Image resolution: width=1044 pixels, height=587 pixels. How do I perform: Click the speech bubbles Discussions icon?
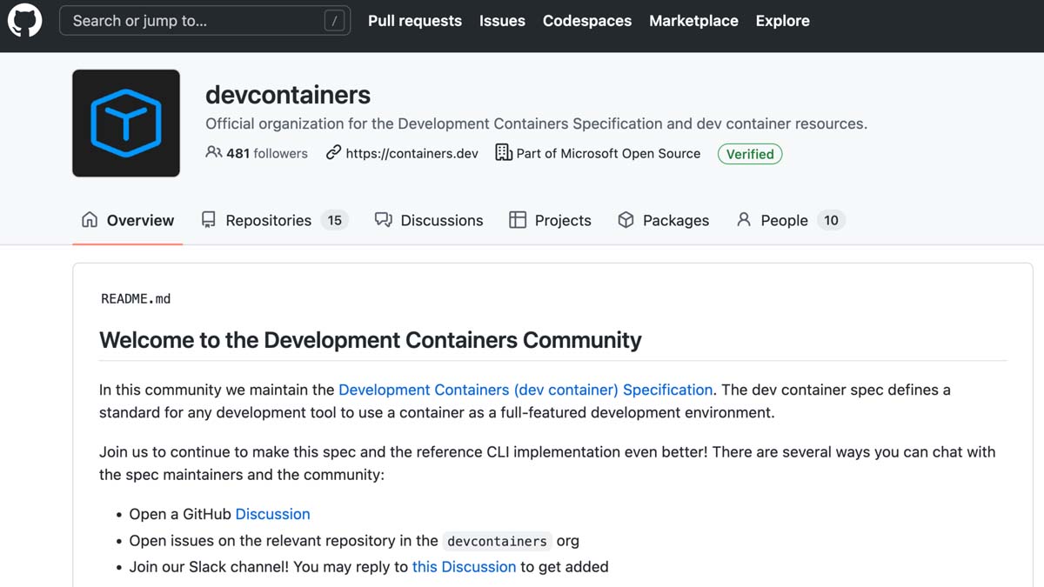[x=383, y=220]
